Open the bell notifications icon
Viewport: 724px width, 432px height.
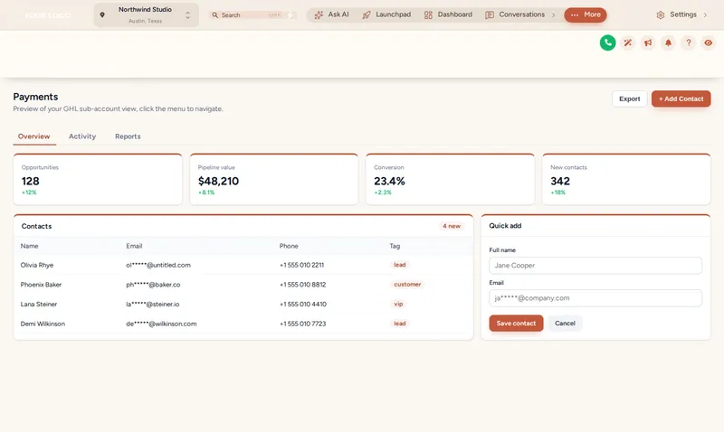coord(668,42)
